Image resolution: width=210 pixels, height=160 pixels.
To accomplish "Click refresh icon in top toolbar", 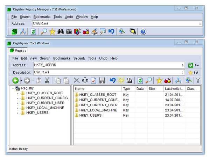I will 33,32.
